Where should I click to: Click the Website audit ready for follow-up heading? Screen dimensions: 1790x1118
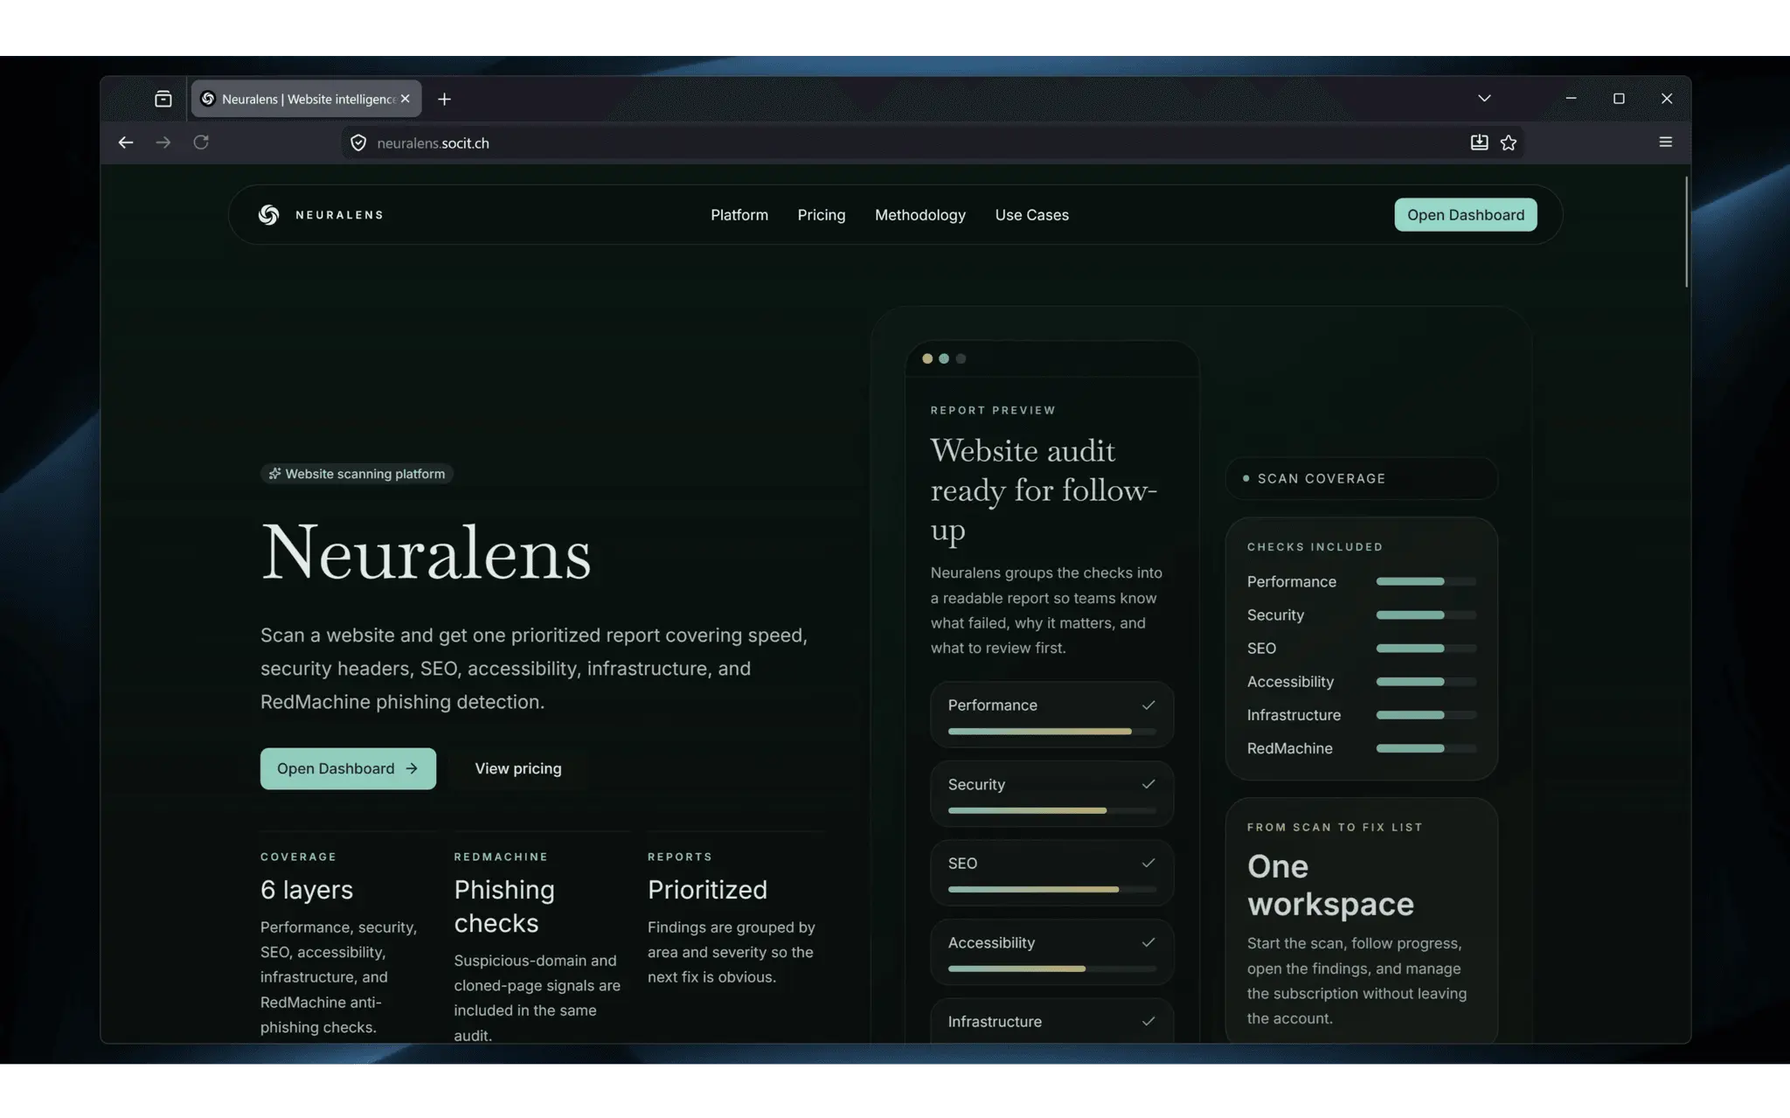pos(1044,490)
